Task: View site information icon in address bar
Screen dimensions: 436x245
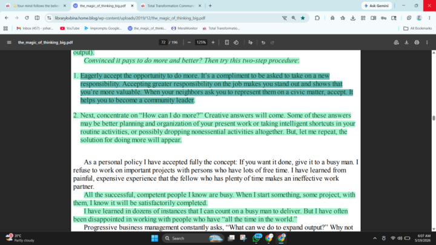Action: 49,18
